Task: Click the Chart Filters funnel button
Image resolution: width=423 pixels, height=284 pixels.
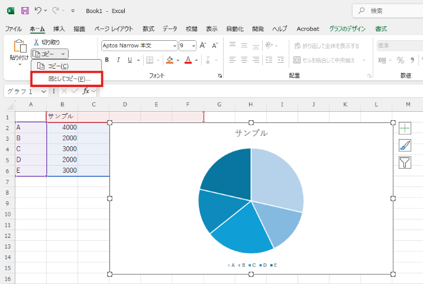Action: pos(405,162)
